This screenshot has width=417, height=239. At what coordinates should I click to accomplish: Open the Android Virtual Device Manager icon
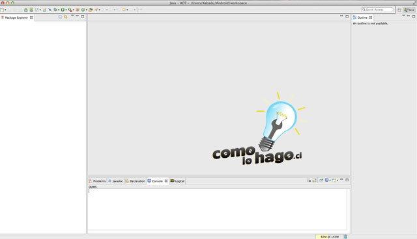(31, 10)
